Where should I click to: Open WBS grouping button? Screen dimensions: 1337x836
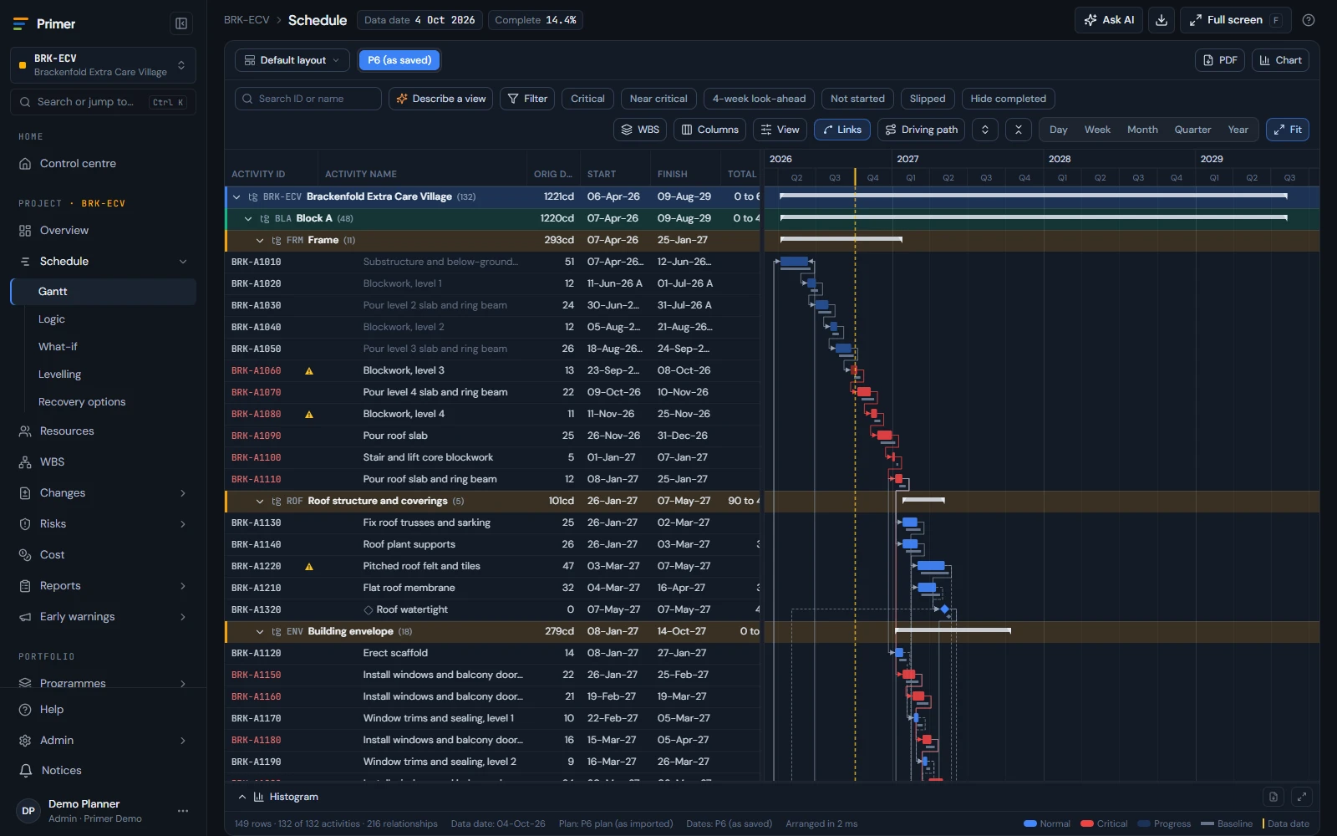click(x=640, y=130)
